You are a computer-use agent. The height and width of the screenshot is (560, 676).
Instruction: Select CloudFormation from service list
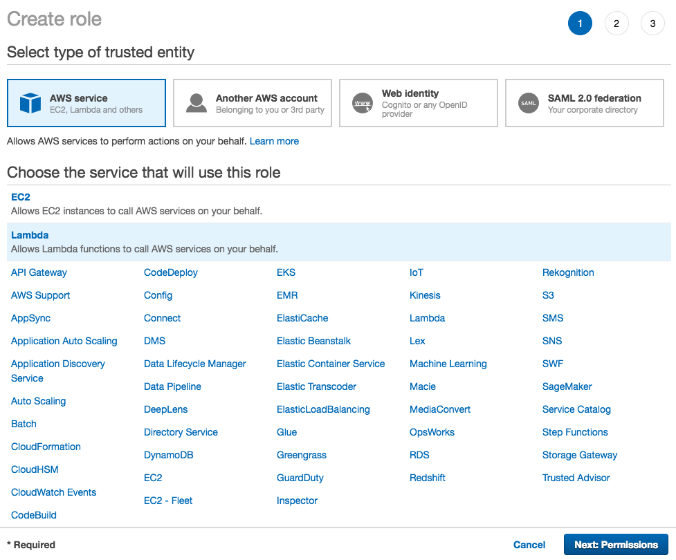pyautogui.click(x=46, y=447)
